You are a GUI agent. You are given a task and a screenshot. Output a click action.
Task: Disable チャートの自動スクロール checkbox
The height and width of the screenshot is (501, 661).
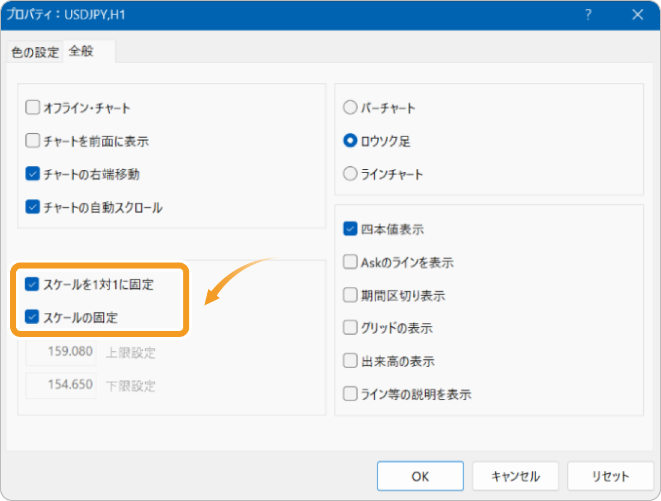[32, 207]
